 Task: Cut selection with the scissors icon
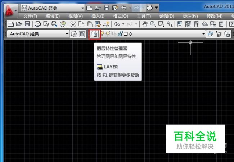73,24
